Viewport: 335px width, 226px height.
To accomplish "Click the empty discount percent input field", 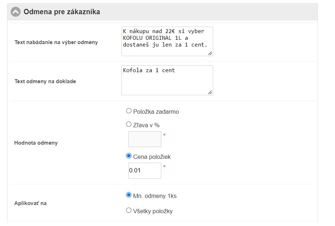I will pyautogui.click(x=145, y=139).
